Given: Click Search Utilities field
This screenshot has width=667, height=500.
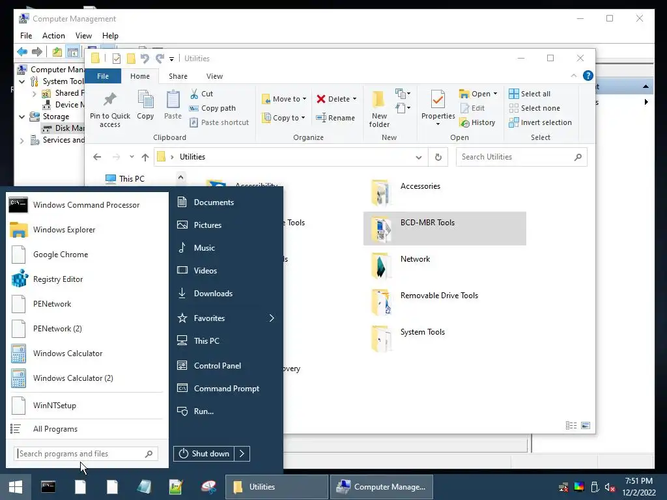Looking at the screenshot, I should pyautogui.click(x=522, y=157).
